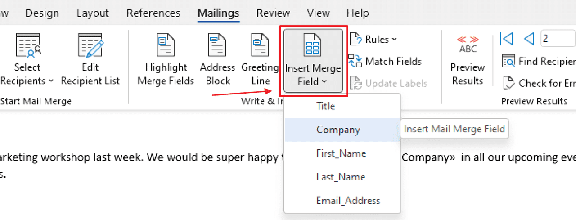Click the Match Fields button

pos(386,61)
